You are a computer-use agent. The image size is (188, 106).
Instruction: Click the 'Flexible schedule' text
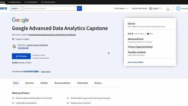(x=137, y=52)
